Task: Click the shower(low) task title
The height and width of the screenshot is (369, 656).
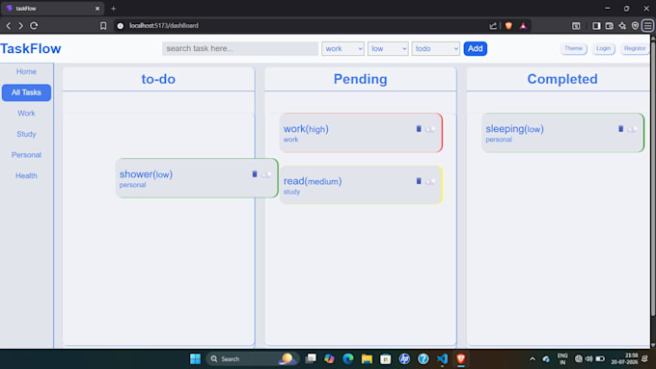Action: tap(146, 174)
